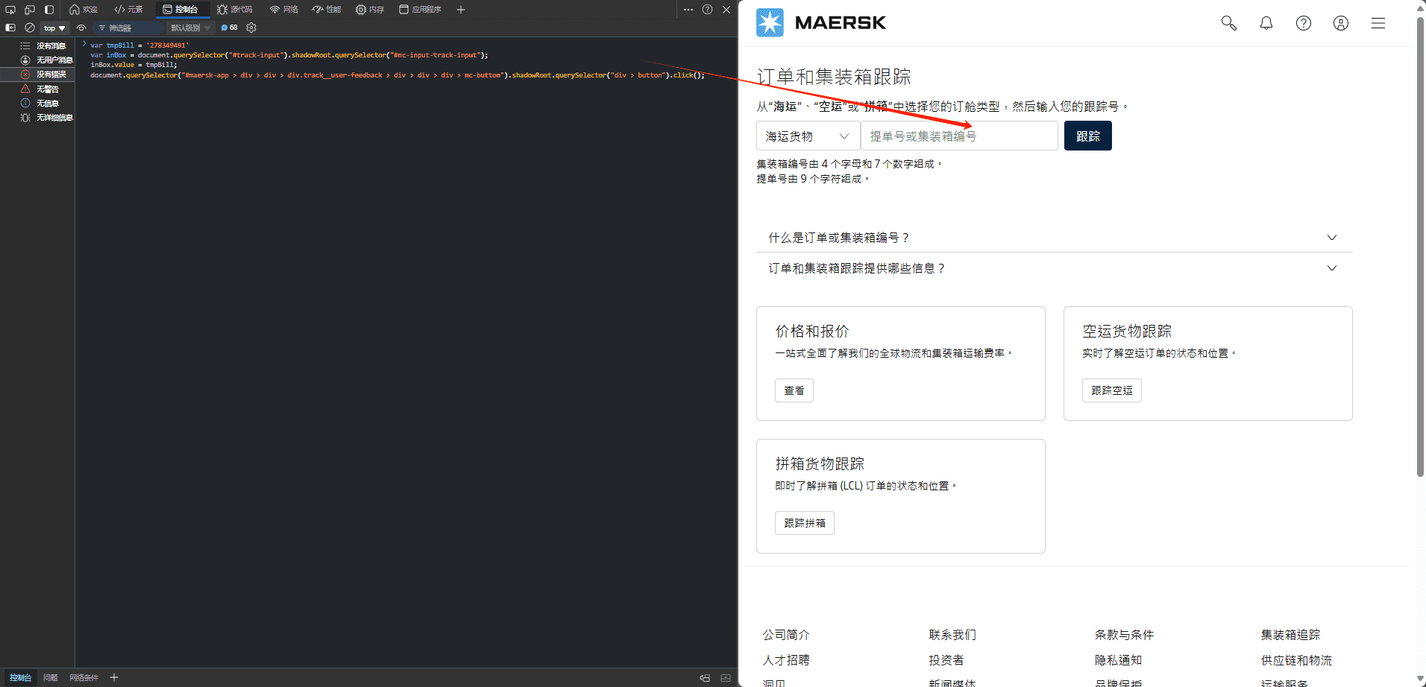
Task: Activate the inspect element picker icon
Action: (10, 10)
